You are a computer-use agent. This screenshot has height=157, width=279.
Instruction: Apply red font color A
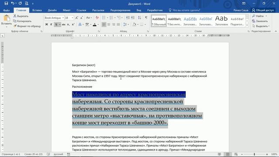[x=95, y=24]
